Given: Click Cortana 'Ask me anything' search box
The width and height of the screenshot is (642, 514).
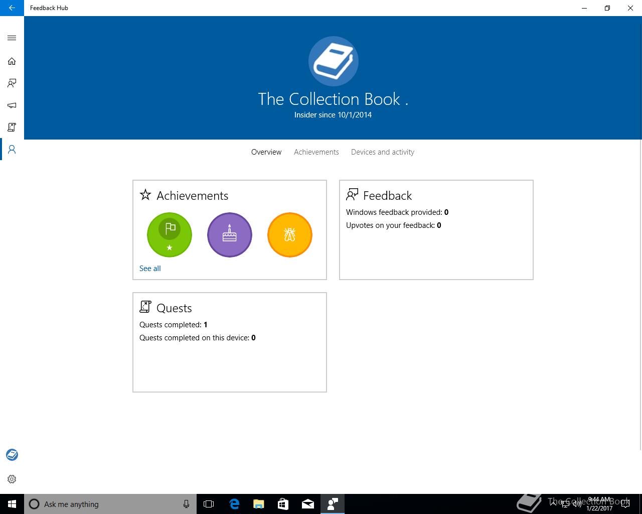Looking at the screenshot, I should pyautogui.click(x=110, y=504).
